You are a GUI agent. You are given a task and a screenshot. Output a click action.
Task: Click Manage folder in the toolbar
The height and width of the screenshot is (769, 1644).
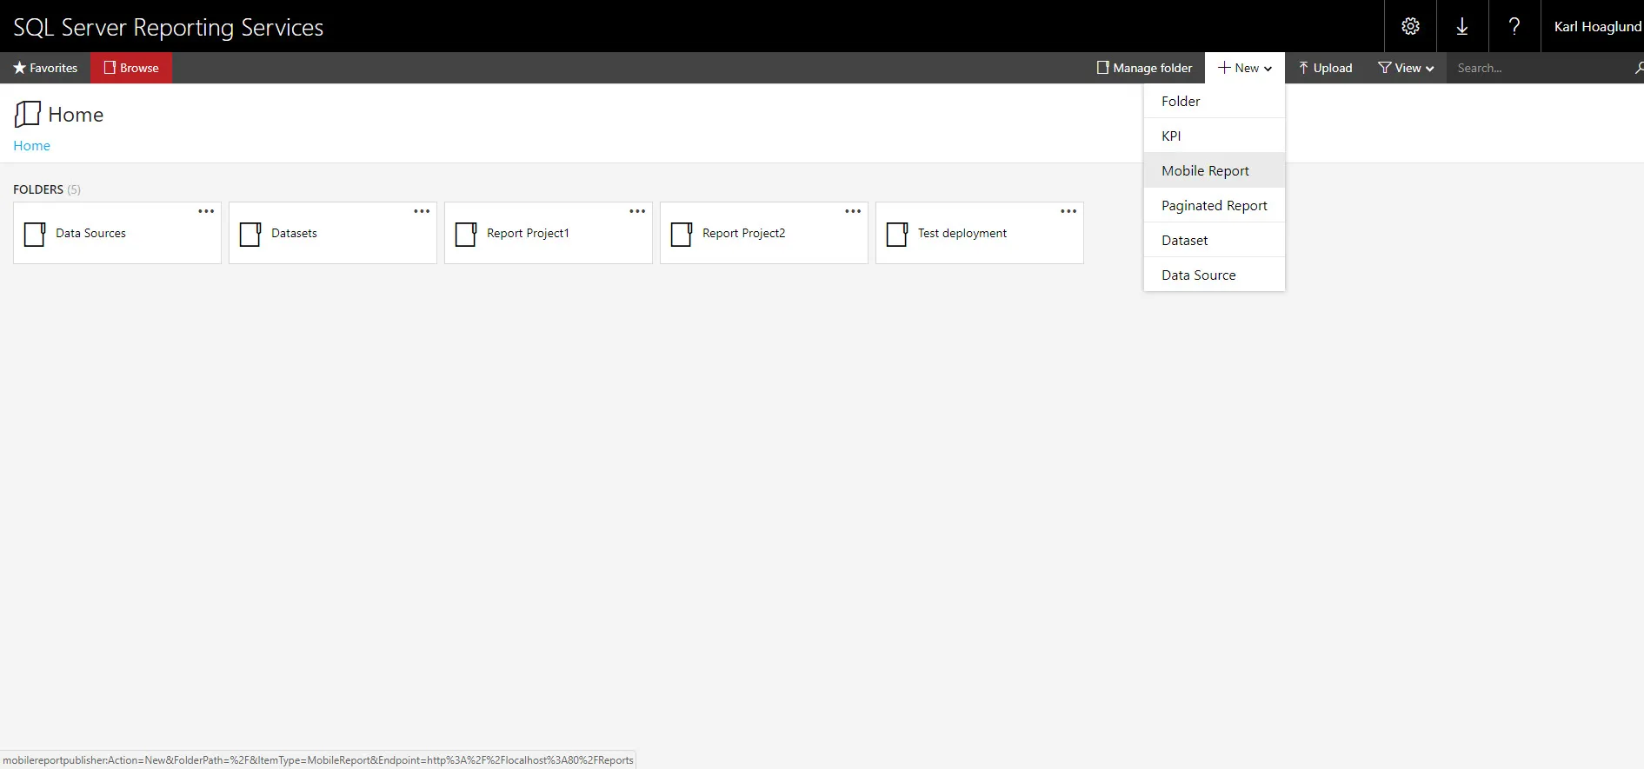[x=1144, y=68]
